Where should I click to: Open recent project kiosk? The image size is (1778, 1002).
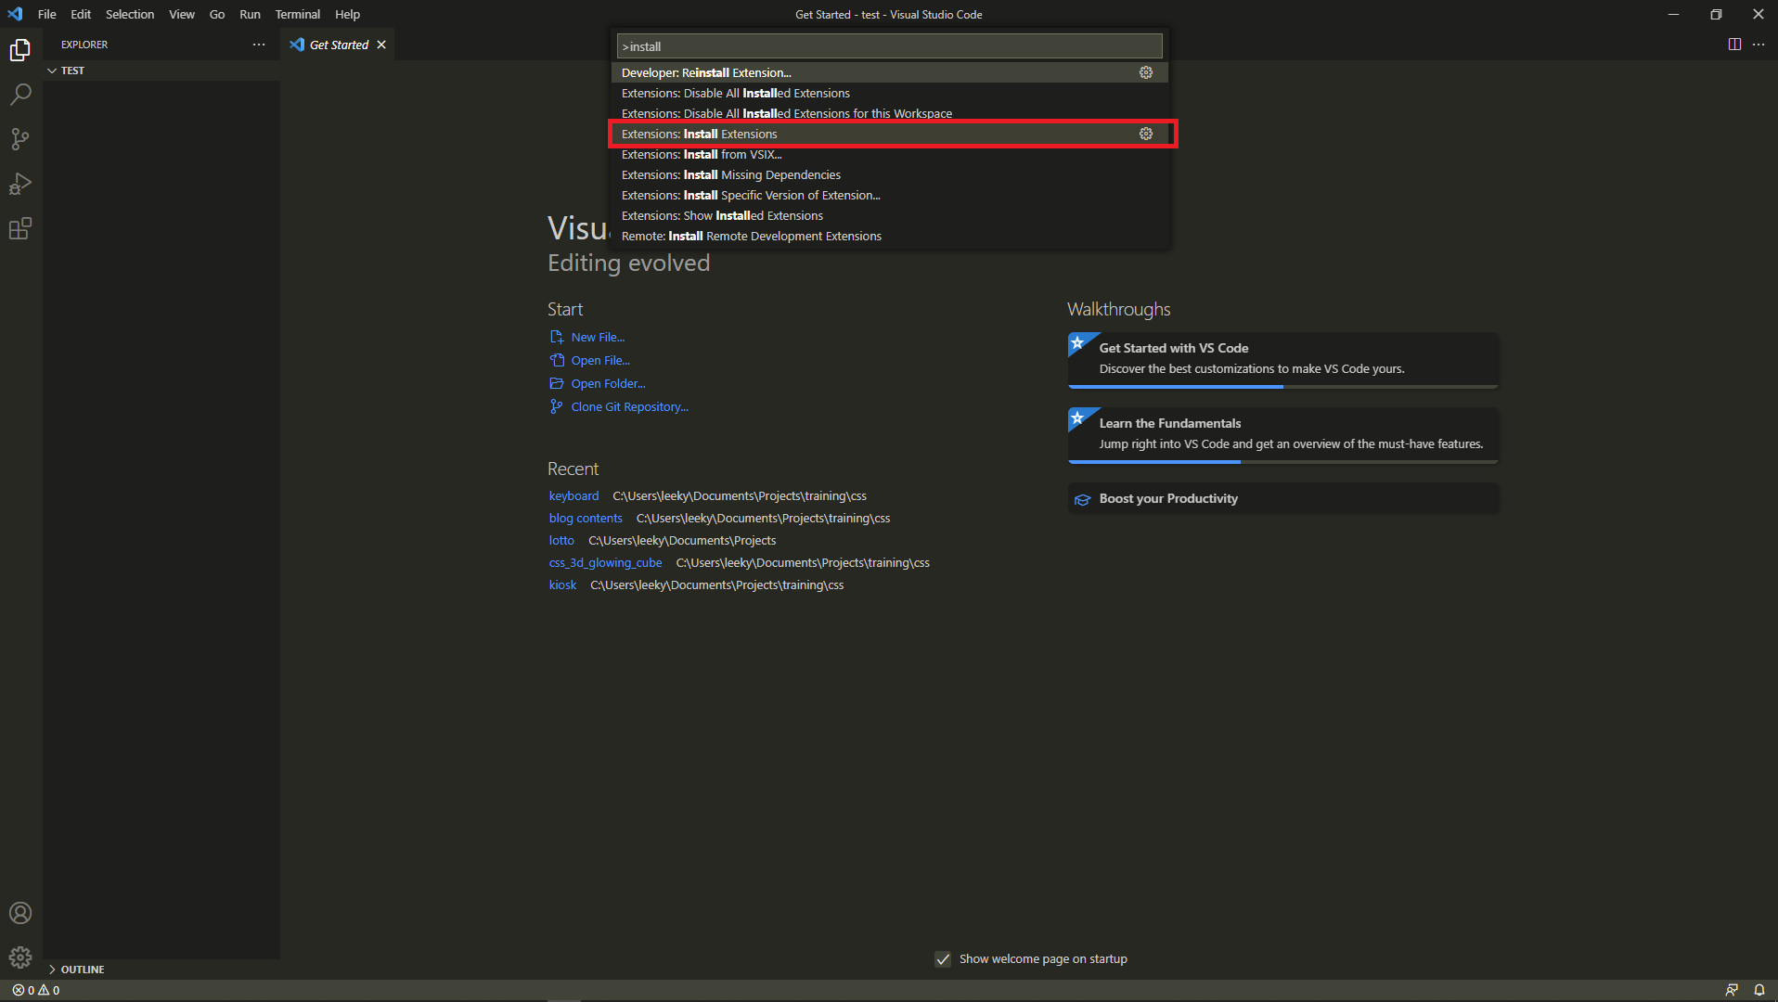(x=562, y=584)
